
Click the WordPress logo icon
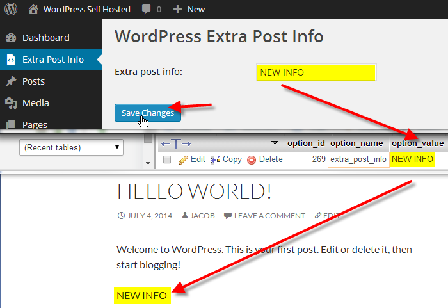click(x=11, y=9)
